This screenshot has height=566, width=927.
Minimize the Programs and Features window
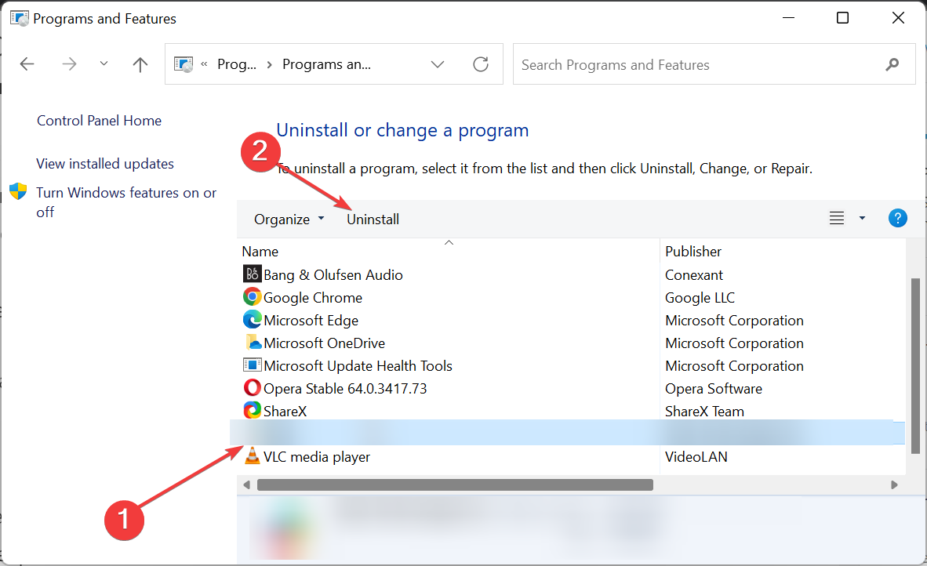coord(788,18)
